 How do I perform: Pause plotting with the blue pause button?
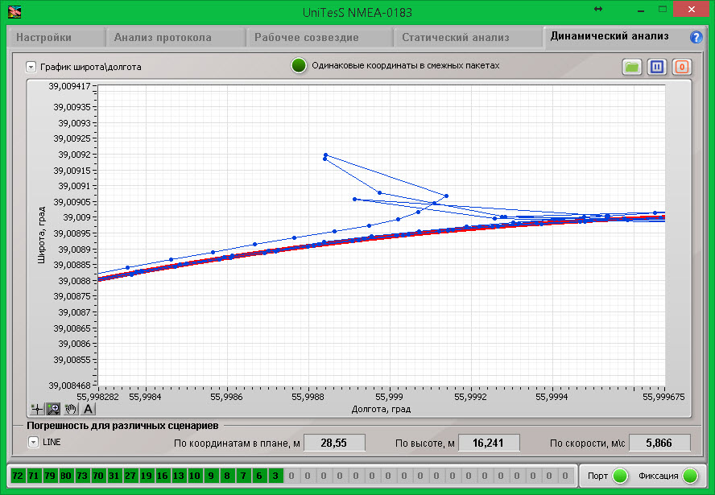657,67
